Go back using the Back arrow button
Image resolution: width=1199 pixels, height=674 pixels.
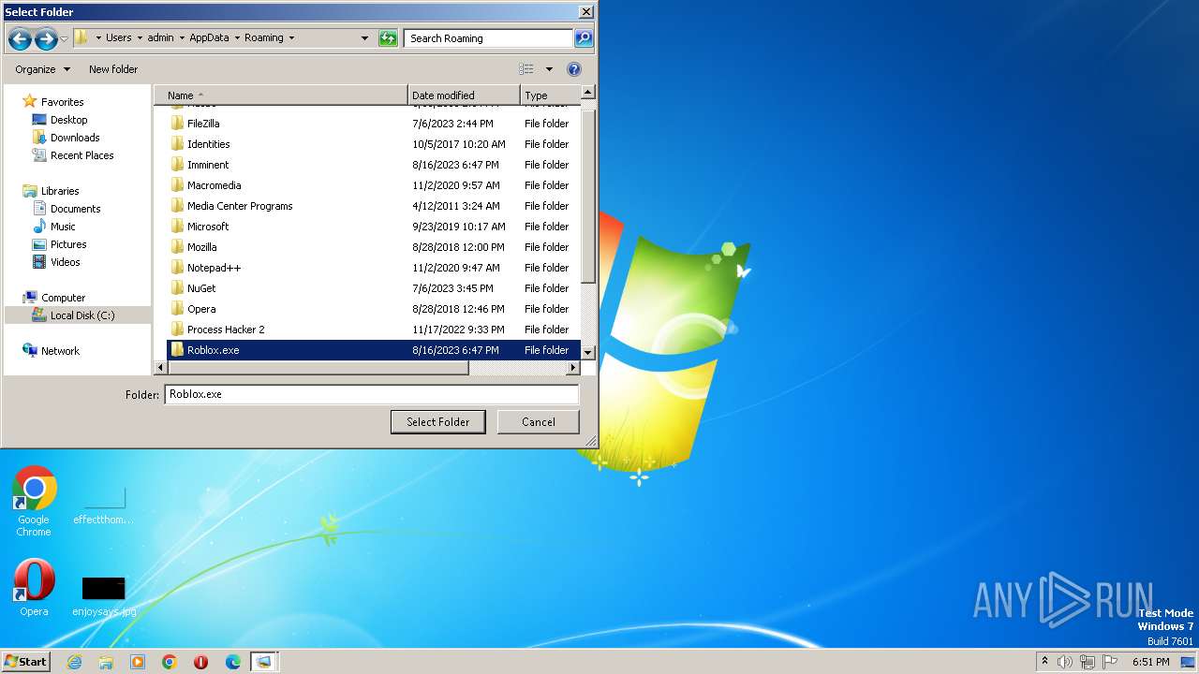[20, 39]
